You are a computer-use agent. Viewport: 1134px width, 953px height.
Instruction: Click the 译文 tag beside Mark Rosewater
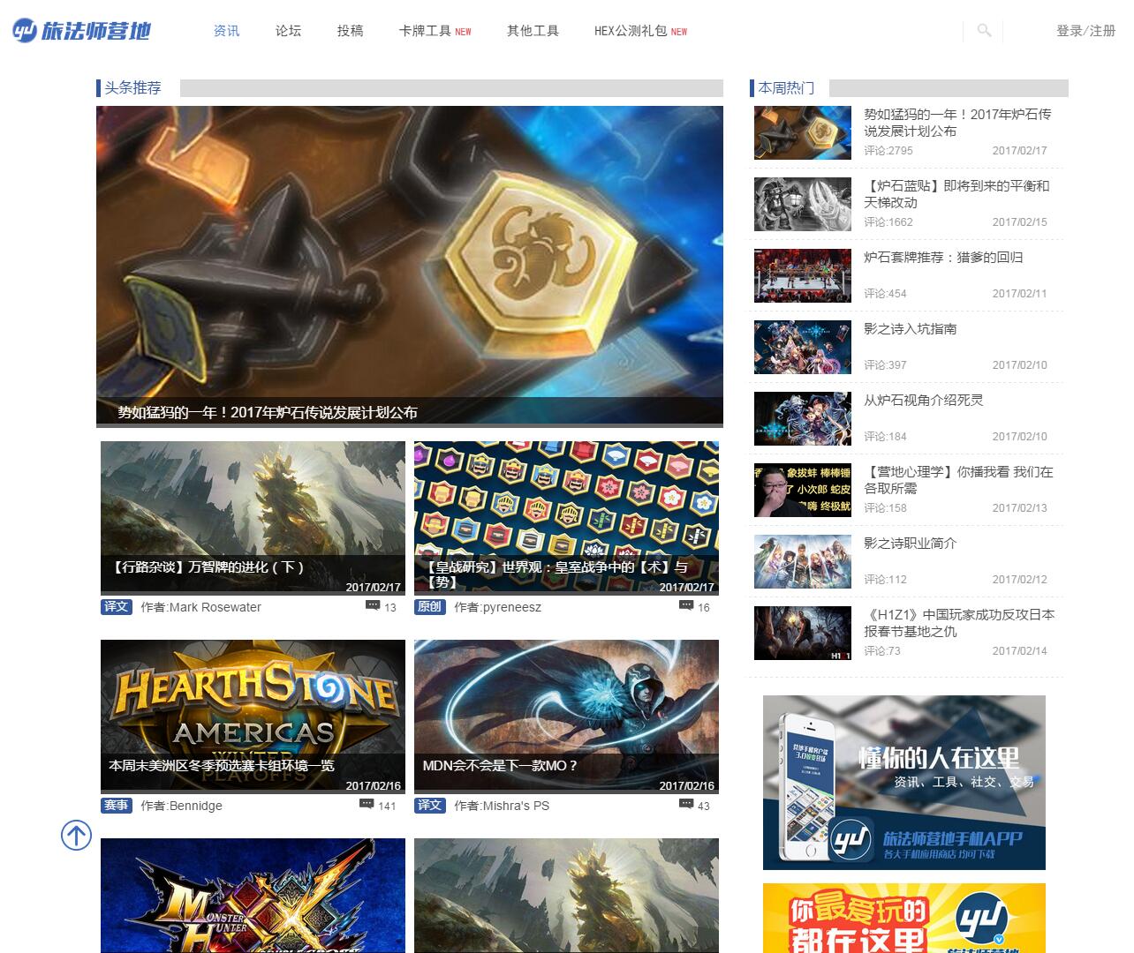click(117, 607)
